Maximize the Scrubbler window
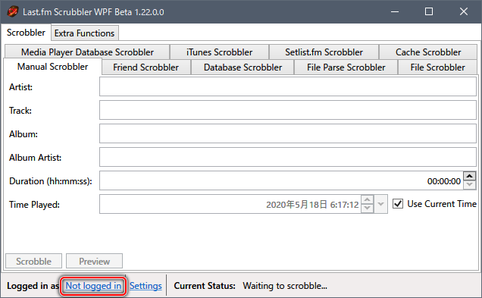482x298 pixels. 429,11
